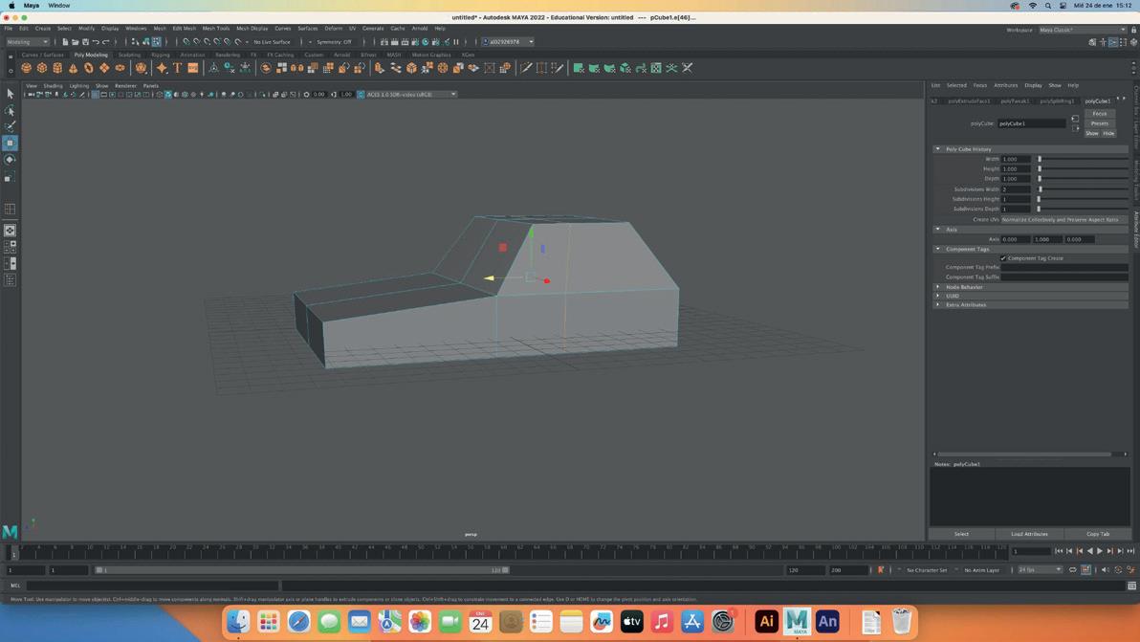The image size is (1140, 642).
Task: Click the Multi-Cut knife shelf icon
Action: pos(526,68)
